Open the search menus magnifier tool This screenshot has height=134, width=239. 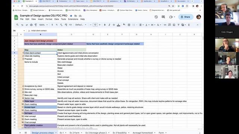pyautogui.click(x=18, y=25)
